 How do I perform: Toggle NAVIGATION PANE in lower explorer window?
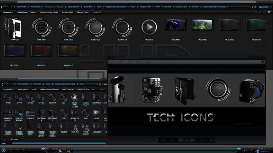(x=50, y=90)
